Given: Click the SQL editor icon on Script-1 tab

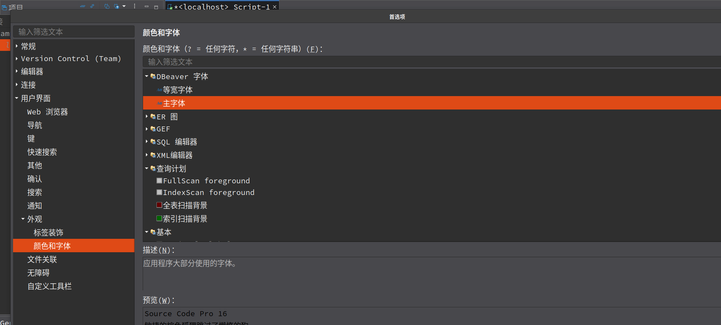Looking at the screenshot, I should click(170, 7).
